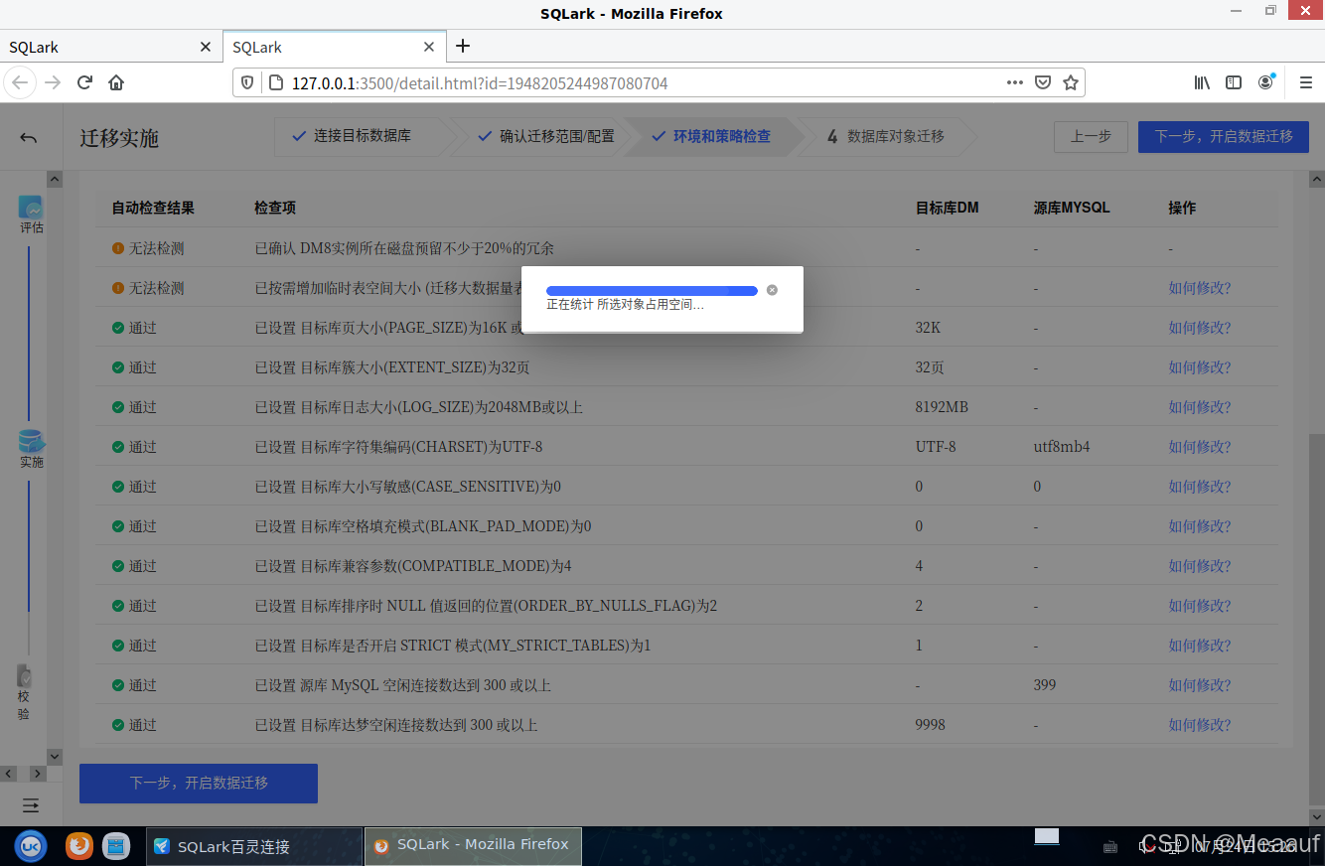Click the browser Back arrow
The image size is (1325, 866).
pyautogui.click(x=20, y=82)
